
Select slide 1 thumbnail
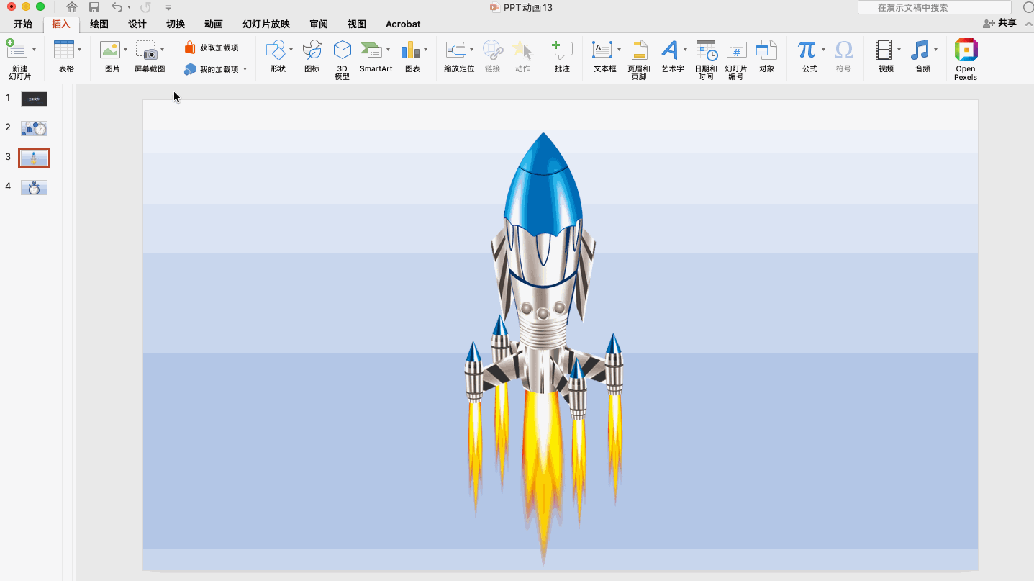point(34,99)
